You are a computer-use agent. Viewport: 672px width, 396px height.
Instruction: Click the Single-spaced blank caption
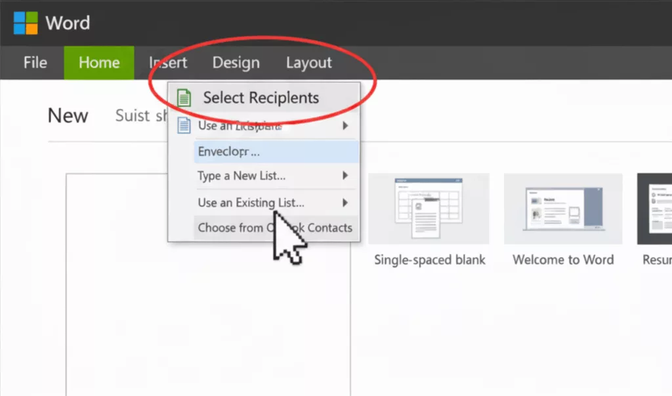[430, 260]
